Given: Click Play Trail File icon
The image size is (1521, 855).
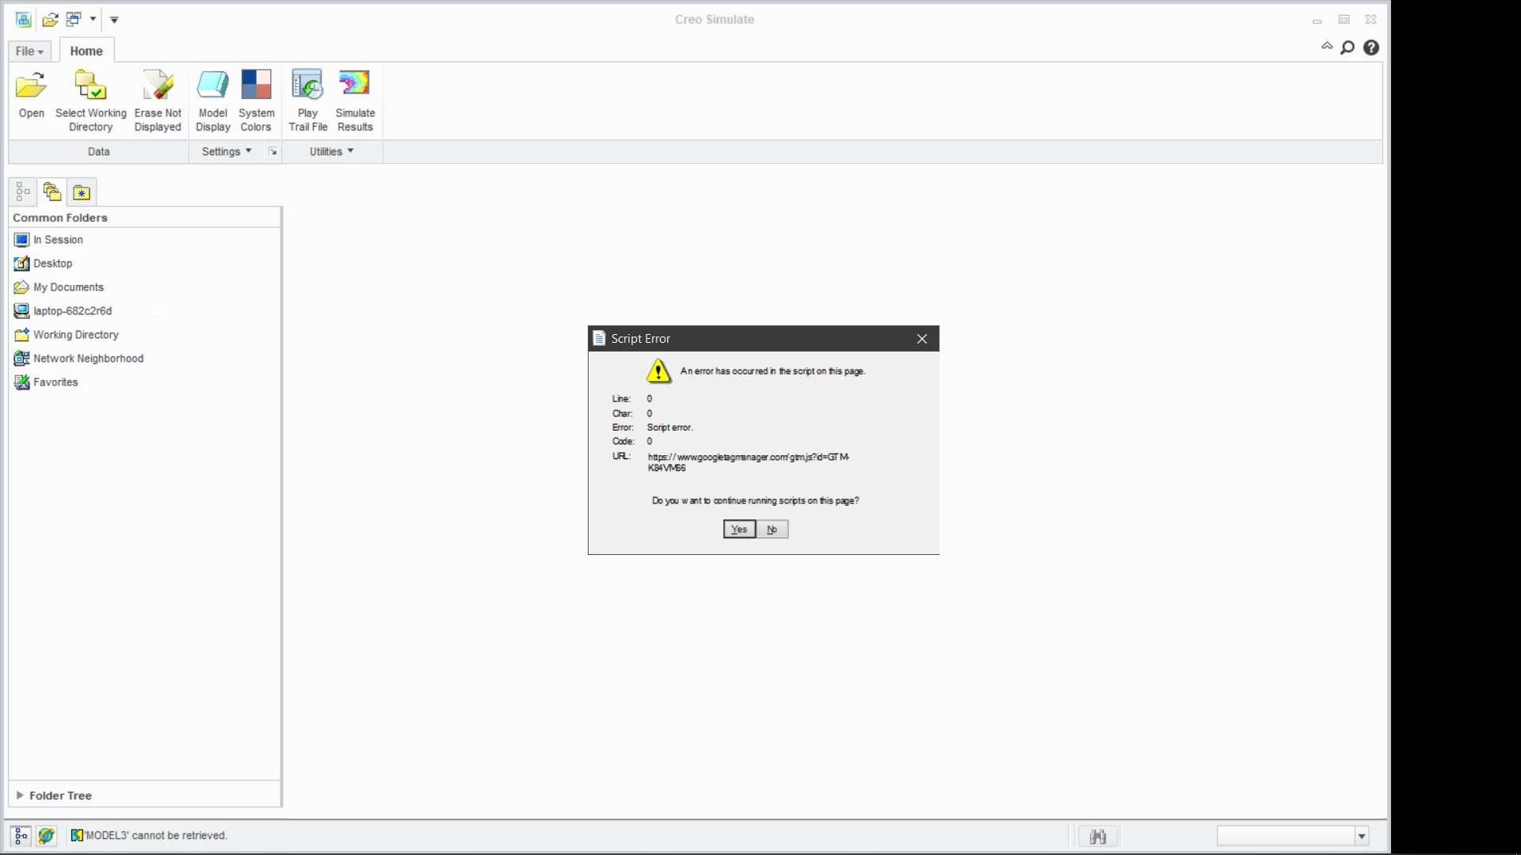Looking at the screenshot, I should 307,85.
